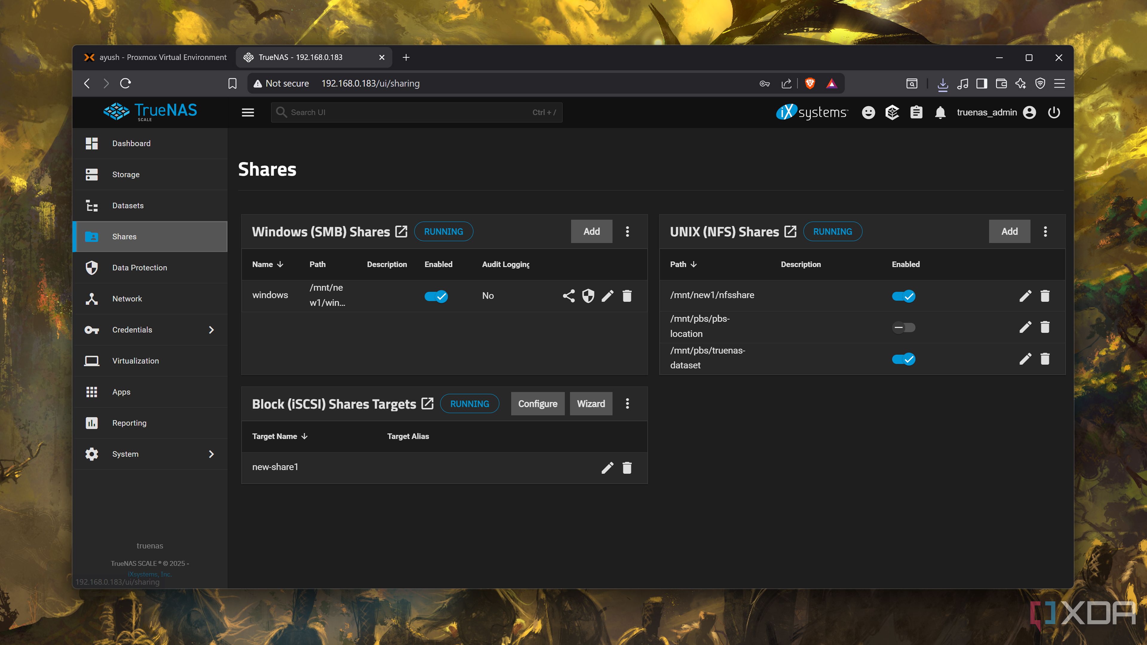Edit the new-share1 iSCSI target

coord(607,468)
